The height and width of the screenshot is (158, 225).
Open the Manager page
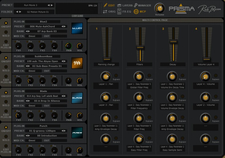(142, 5)
